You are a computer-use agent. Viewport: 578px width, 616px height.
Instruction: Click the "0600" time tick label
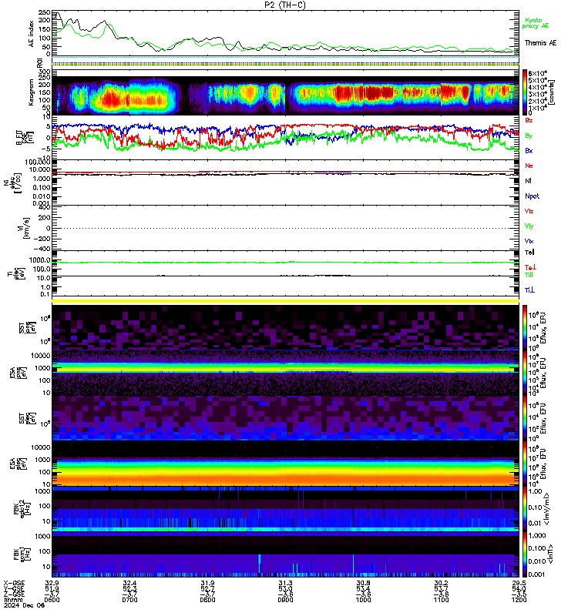pyautogui.click(x=52, y=600)
